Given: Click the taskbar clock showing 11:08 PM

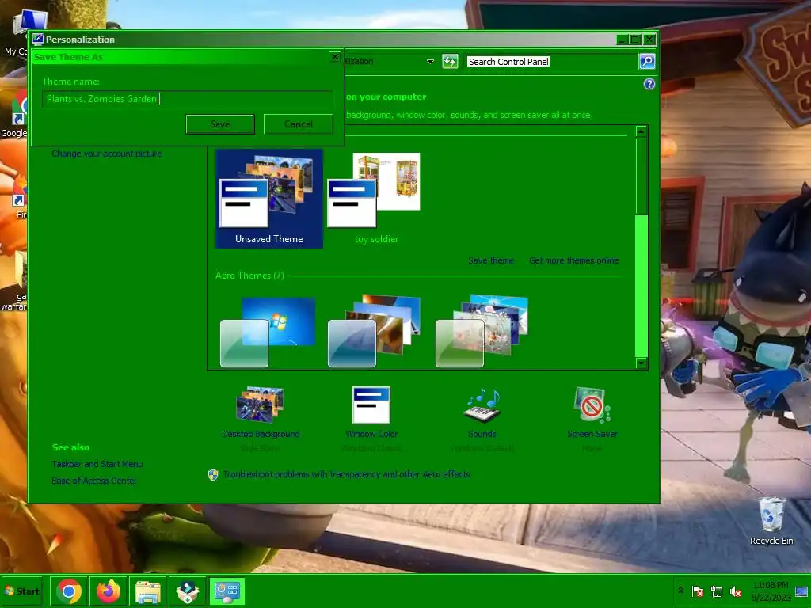Looking at the screenshot, I should [771, 591].
